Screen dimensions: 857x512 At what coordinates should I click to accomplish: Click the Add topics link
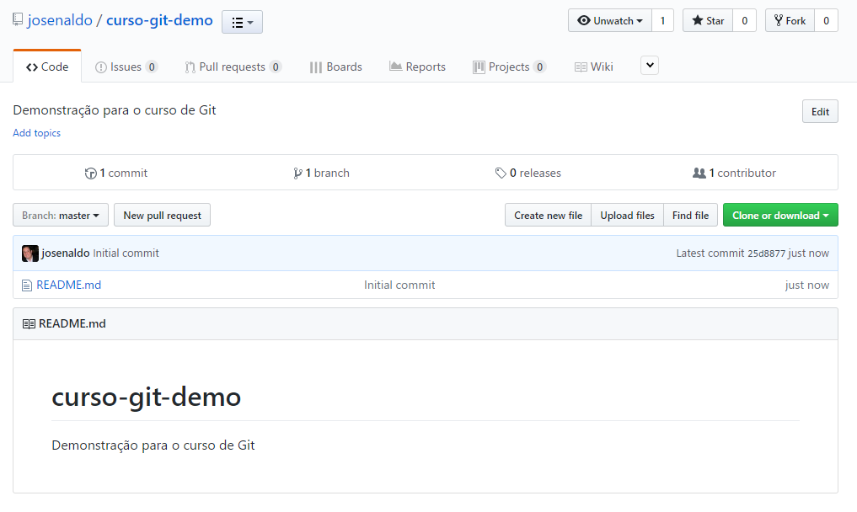(x=36, y=133)
